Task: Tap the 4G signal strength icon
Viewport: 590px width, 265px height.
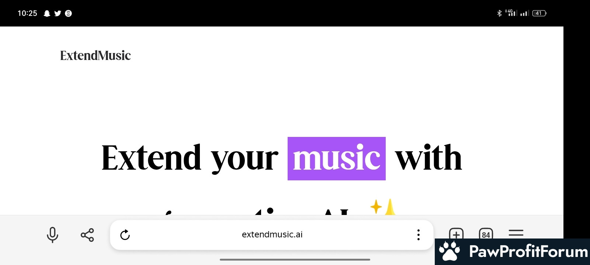Action: click(x=511, y=13)
